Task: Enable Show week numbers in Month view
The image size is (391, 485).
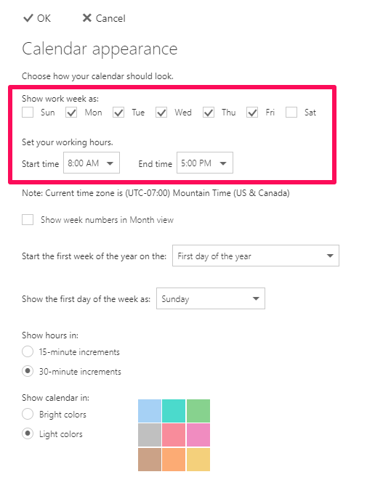Action: coord(28,219)
